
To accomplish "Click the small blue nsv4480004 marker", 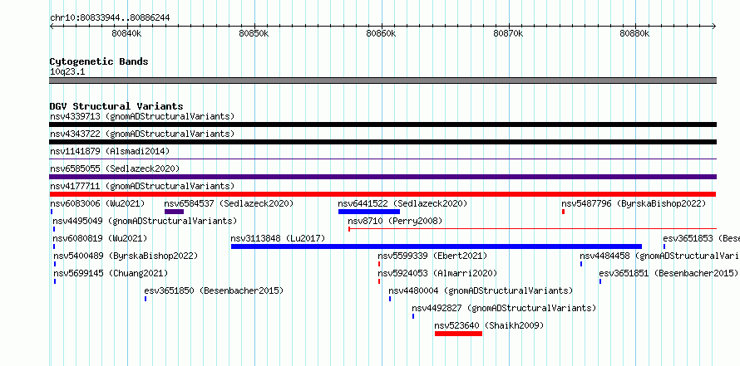I will pyautogui.click(x=390, y=299).
